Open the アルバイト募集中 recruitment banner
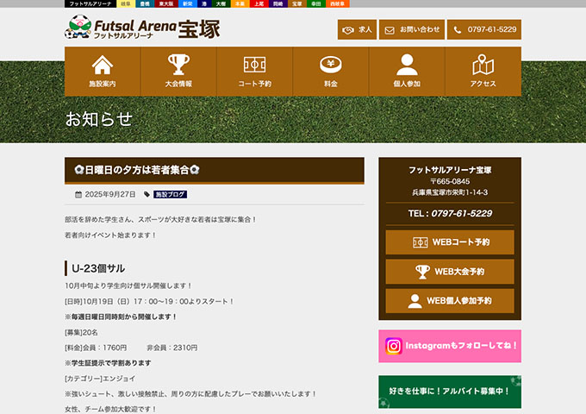The width and height of the screenshot is (586, 414). 449,391
